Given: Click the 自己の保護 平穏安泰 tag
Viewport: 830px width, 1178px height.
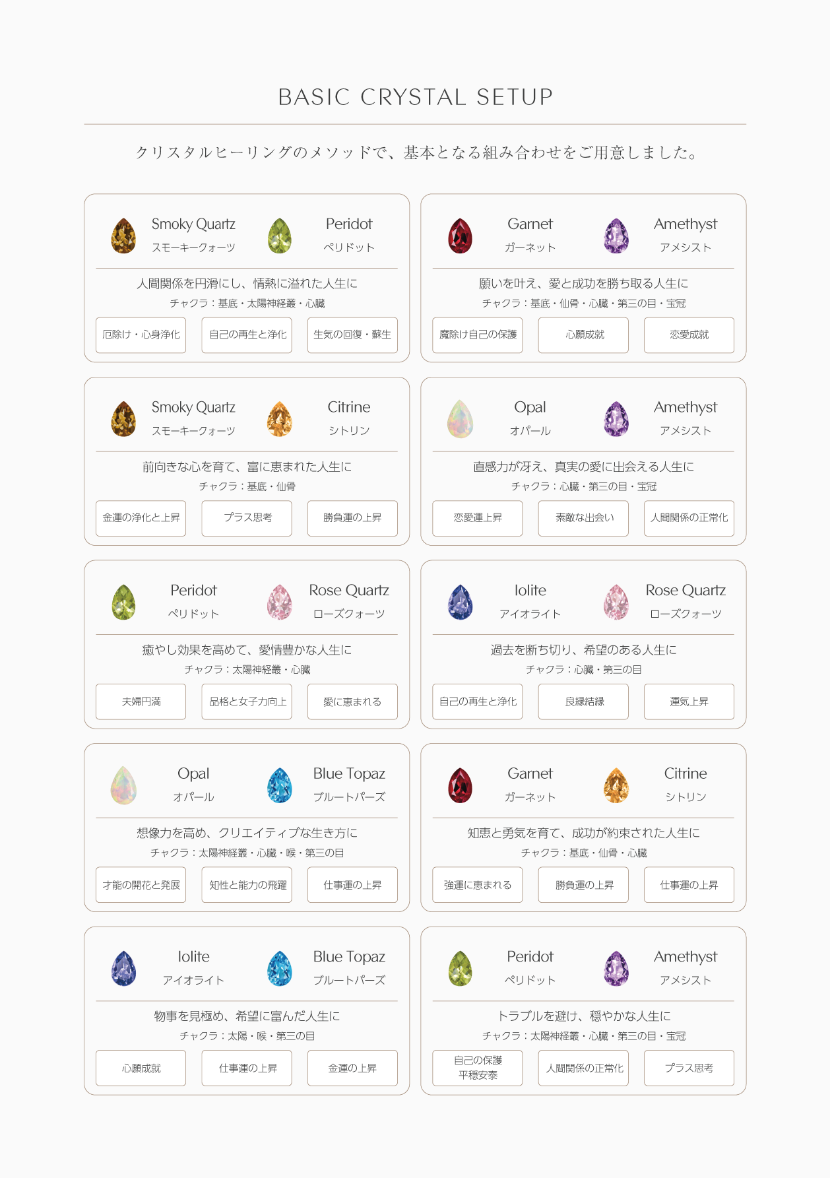Looking at the screenshot, I should 478,1068.
